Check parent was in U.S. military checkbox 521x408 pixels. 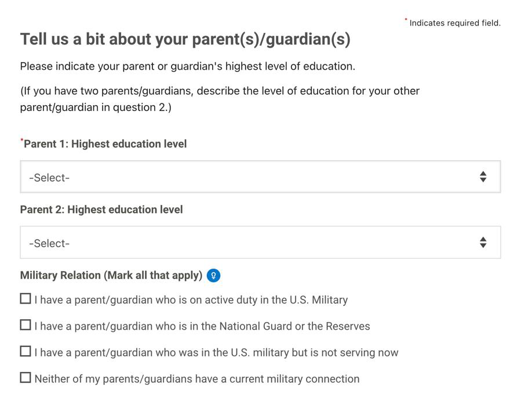[x=25, y=352]
